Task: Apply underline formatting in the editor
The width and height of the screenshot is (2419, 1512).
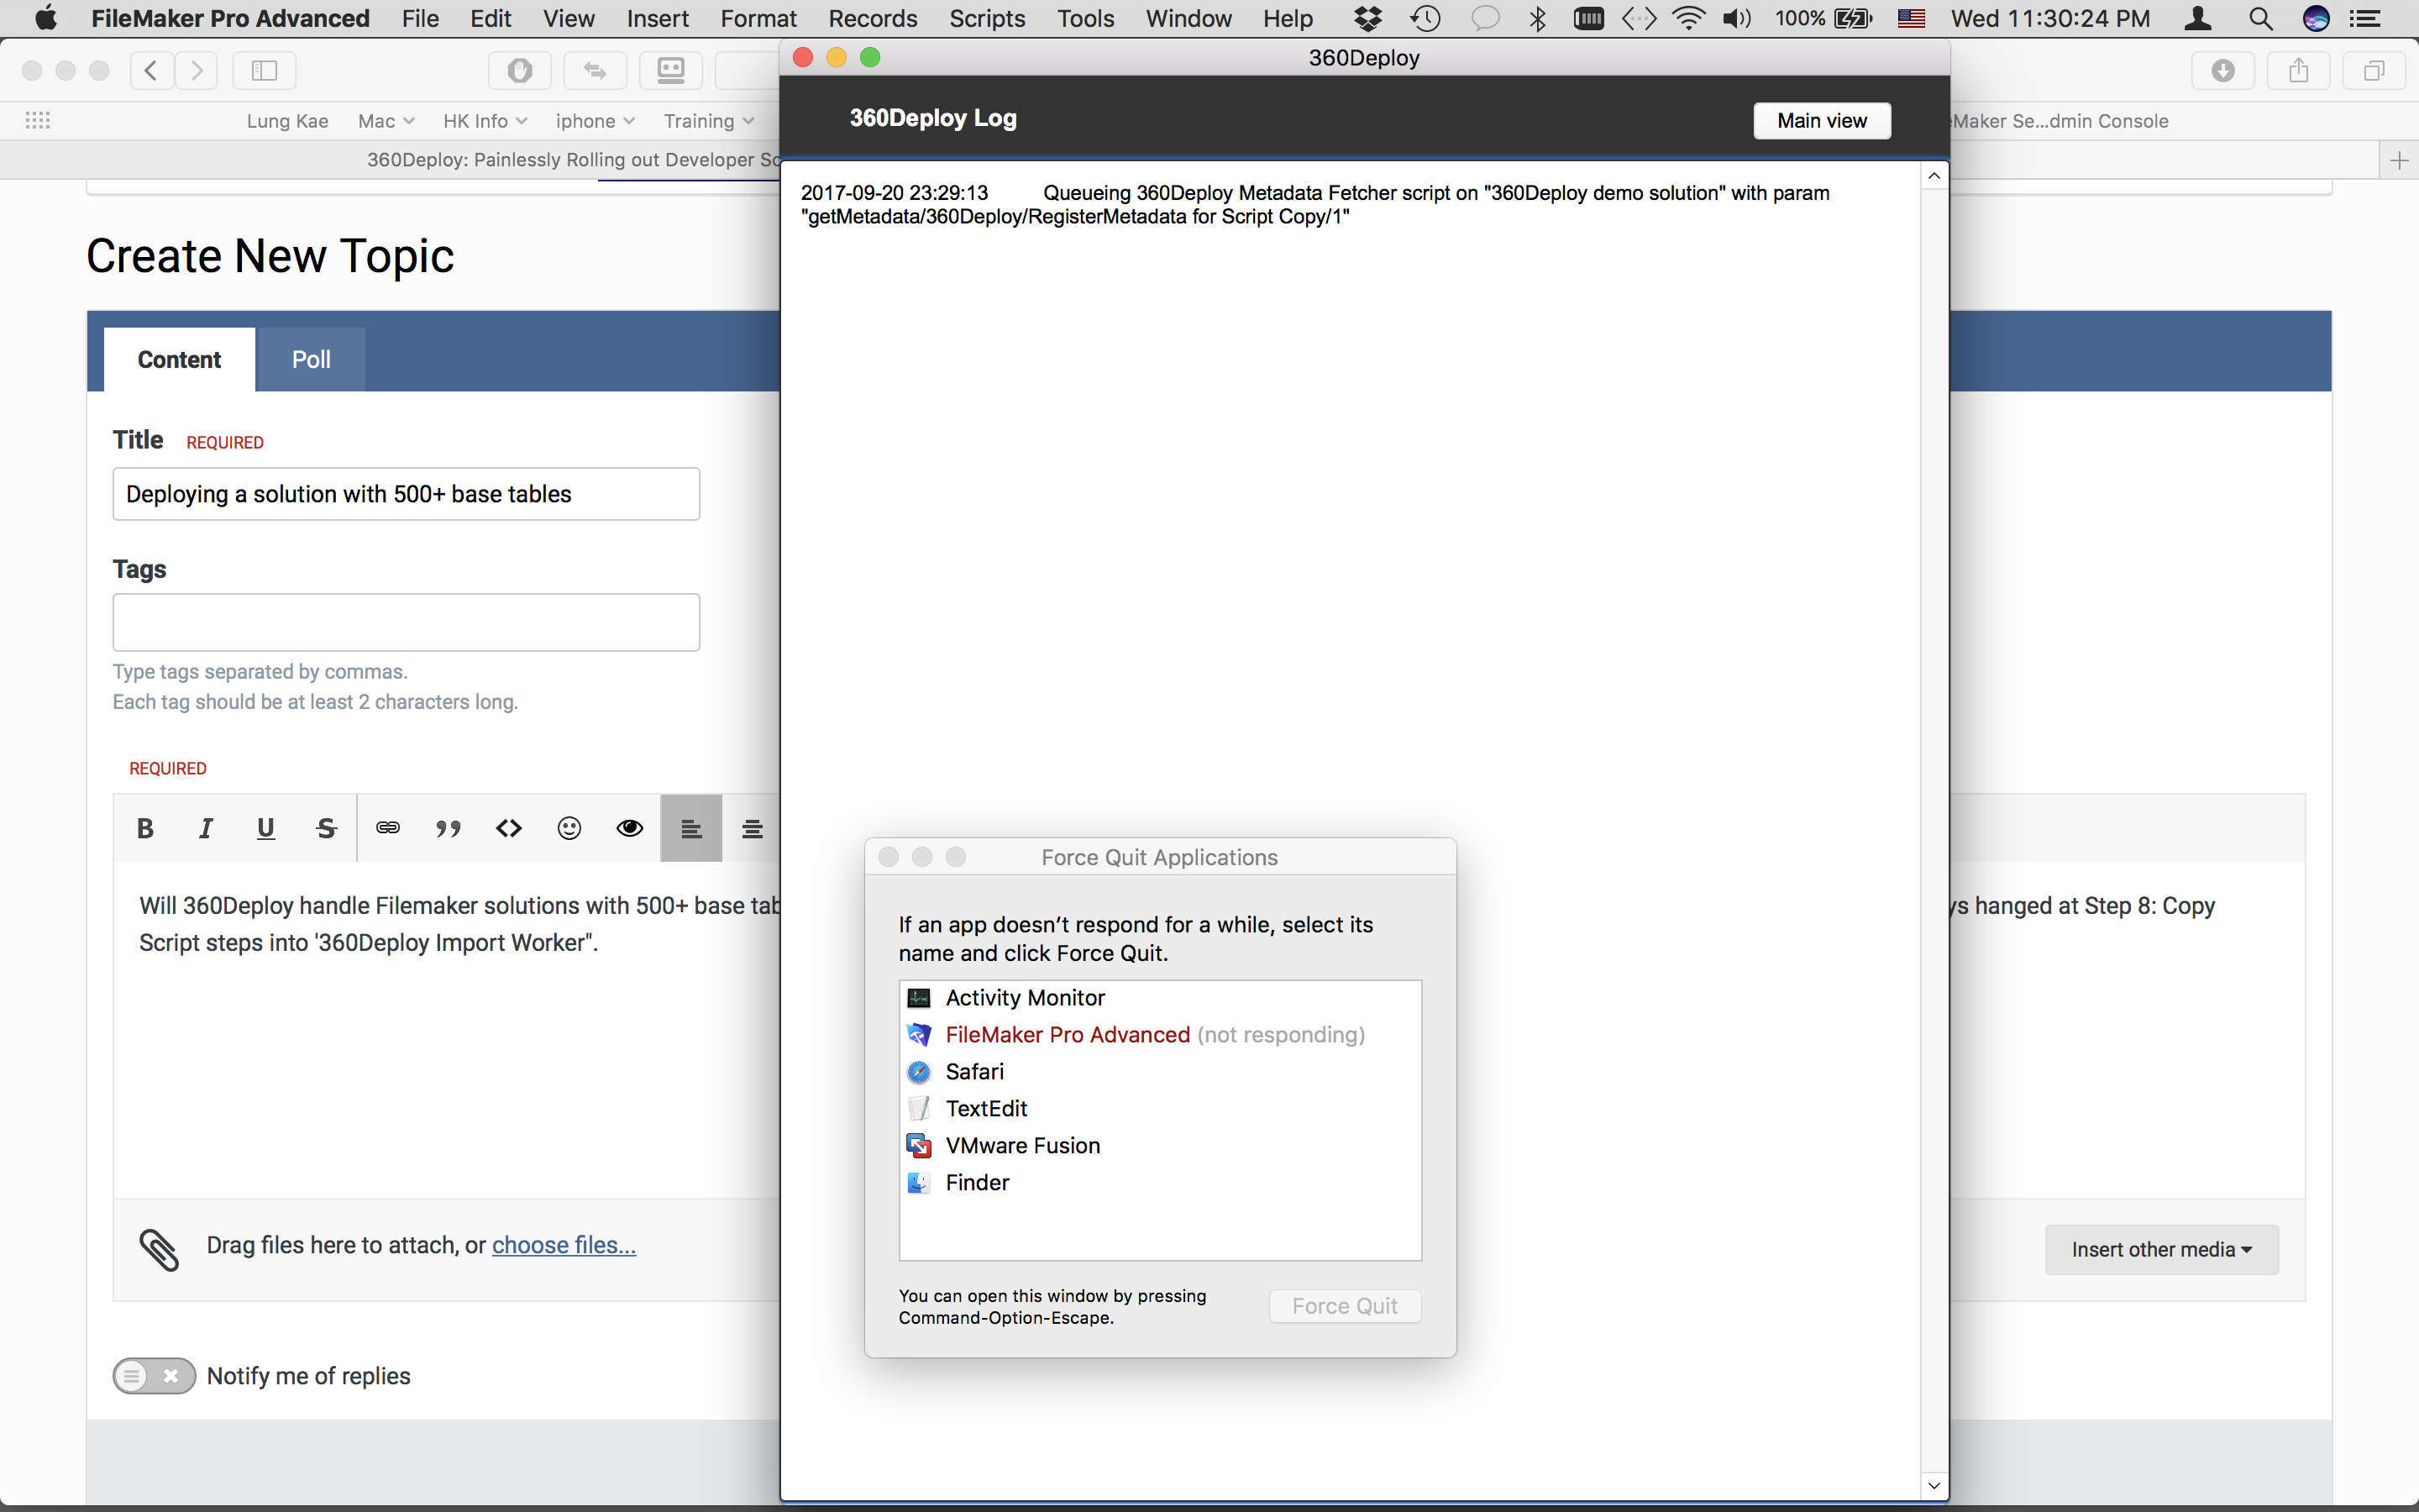Action: tap(266, 828)
